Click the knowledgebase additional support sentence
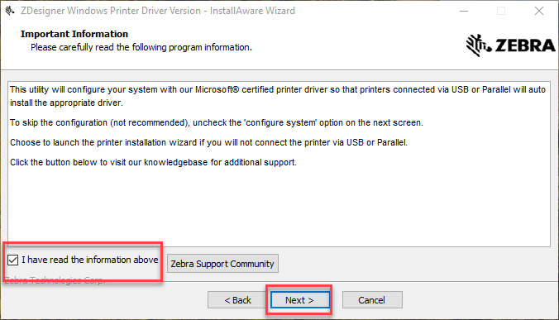Viewport: 559px width, 320px height. (x=153, y=162)
